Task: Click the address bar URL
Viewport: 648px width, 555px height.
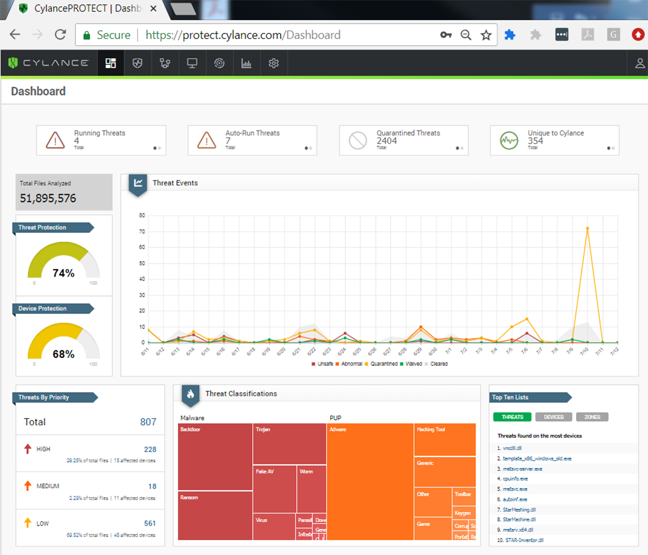Action: [243, 35]
